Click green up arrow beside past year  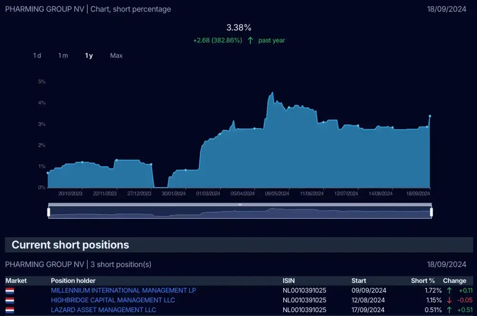click(x=250, y=41)
